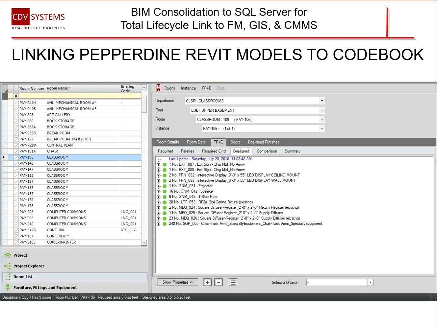
Task: Click the minus collapse-all button
Action: 218,282
